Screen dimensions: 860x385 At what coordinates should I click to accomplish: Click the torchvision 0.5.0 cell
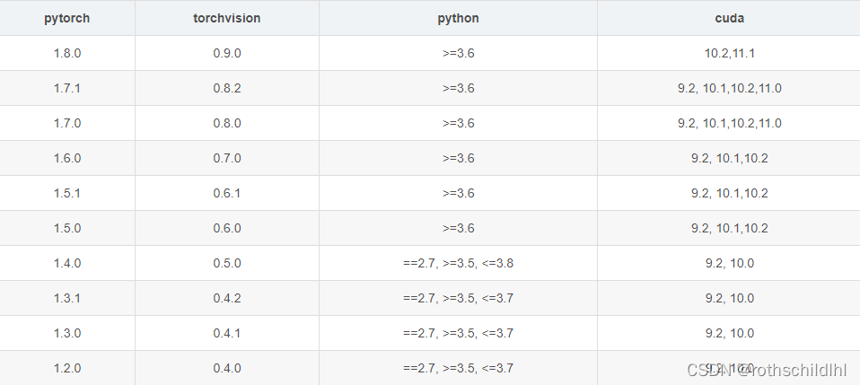(x=227, y=263)
